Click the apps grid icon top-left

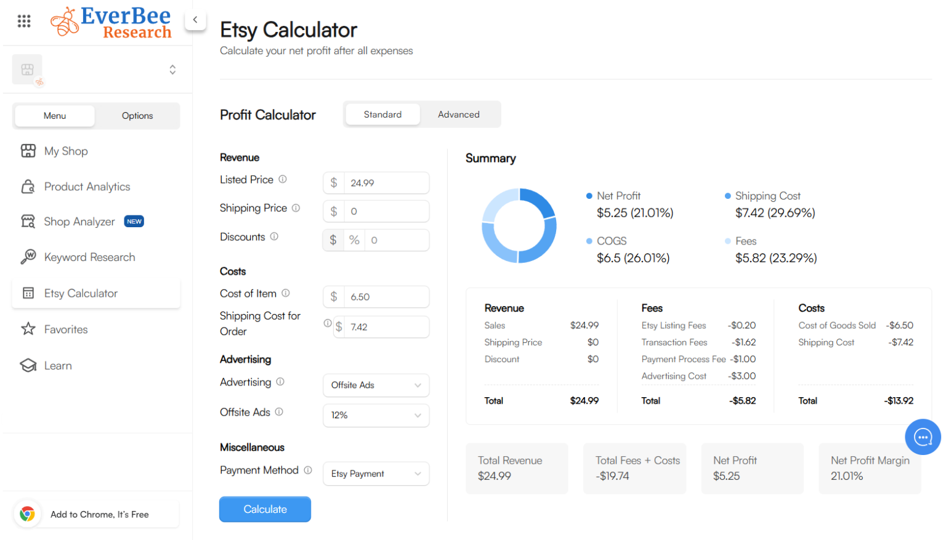pos(24,20)
